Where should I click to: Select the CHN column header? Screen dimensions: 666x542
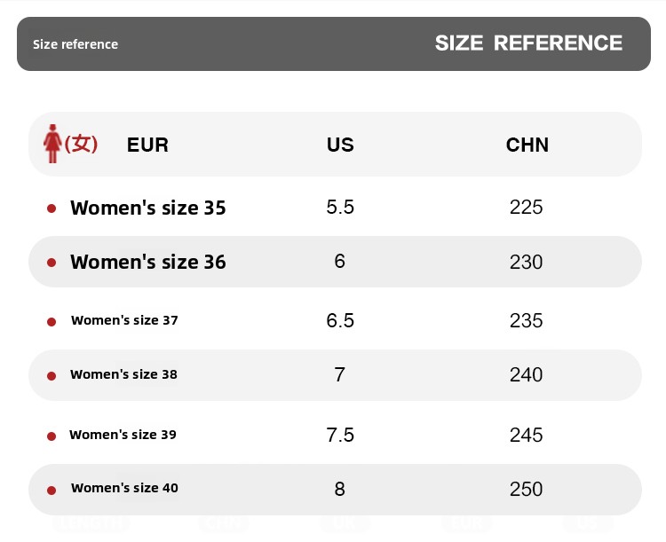(x=527, y=145)
